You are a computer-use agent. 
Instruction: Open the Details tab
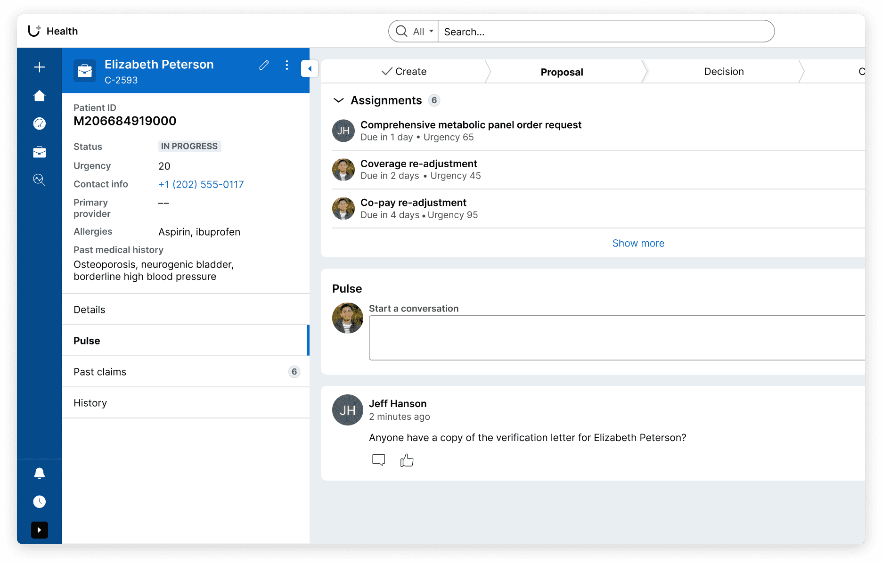[186, 310]
